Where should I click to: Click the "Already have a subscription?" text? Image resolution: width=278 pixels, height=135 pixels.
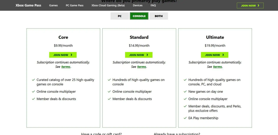point(177,134)
